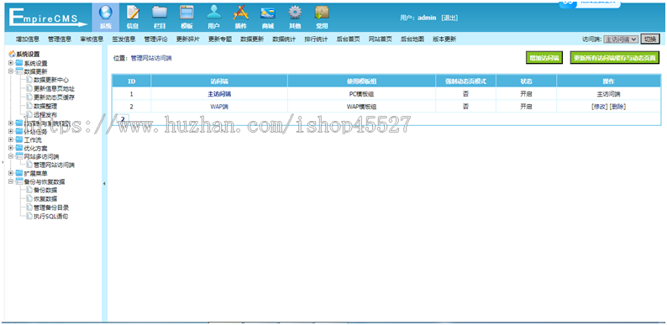Open the 系统 (System) globe icon
Image resolution: width=667 pixels, height=325 pixels.
106,13
